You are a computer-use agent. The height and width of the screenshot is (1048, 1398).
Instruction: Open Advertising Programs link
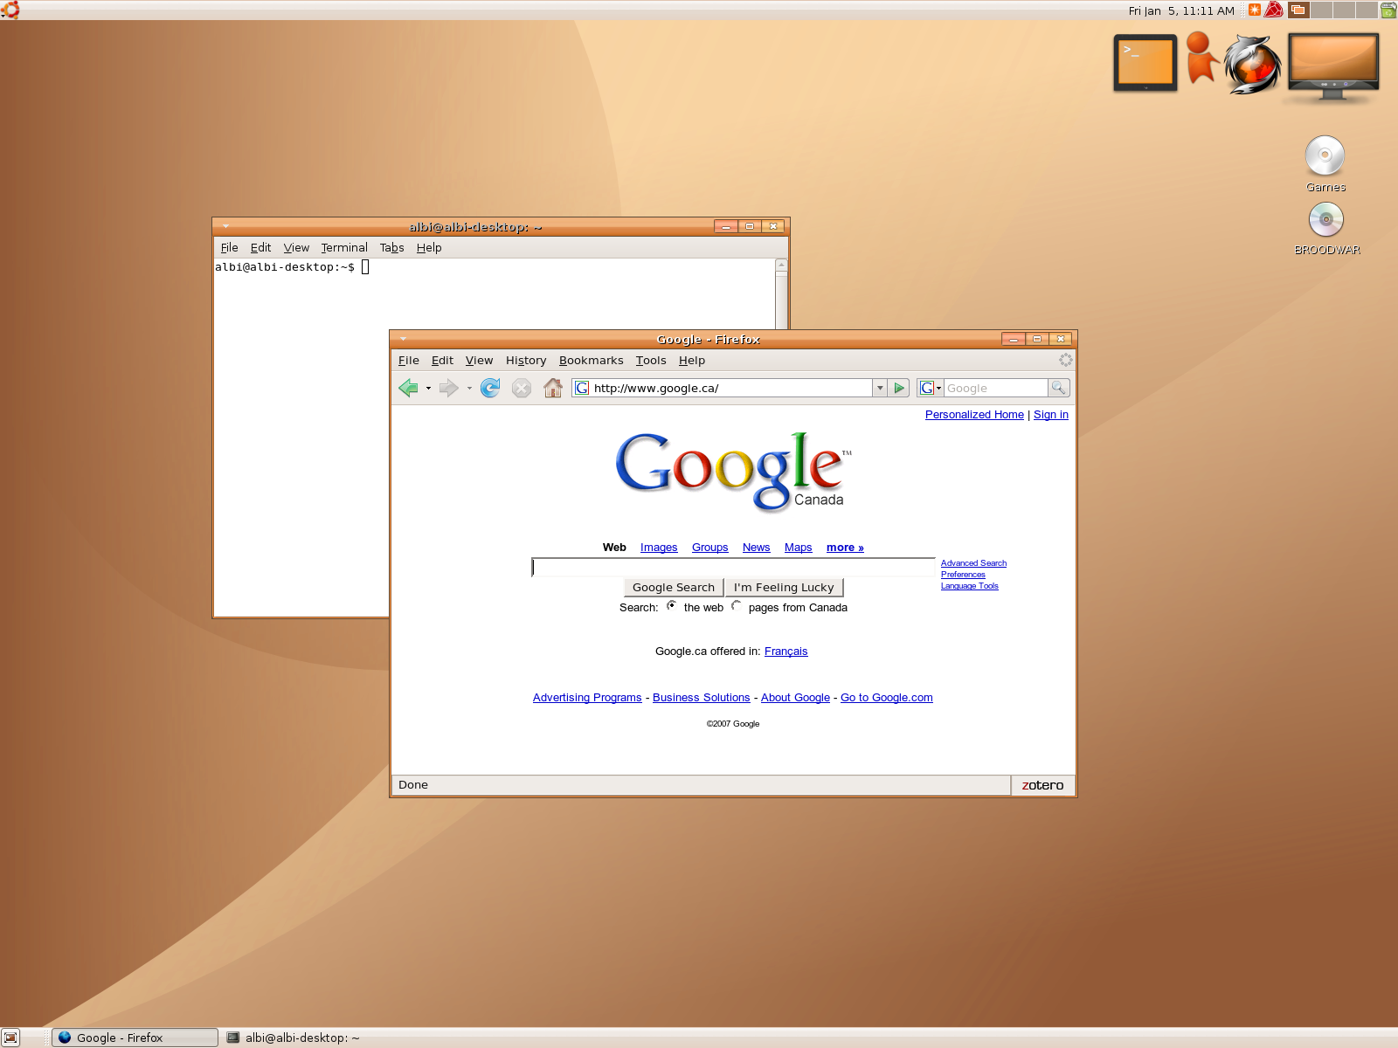587,698
